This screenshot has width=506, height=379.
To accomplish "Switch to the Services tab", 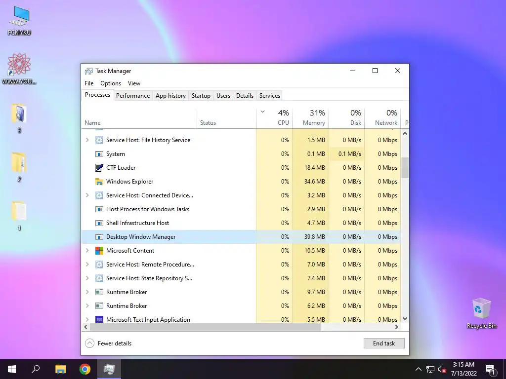I will [270, 96].
